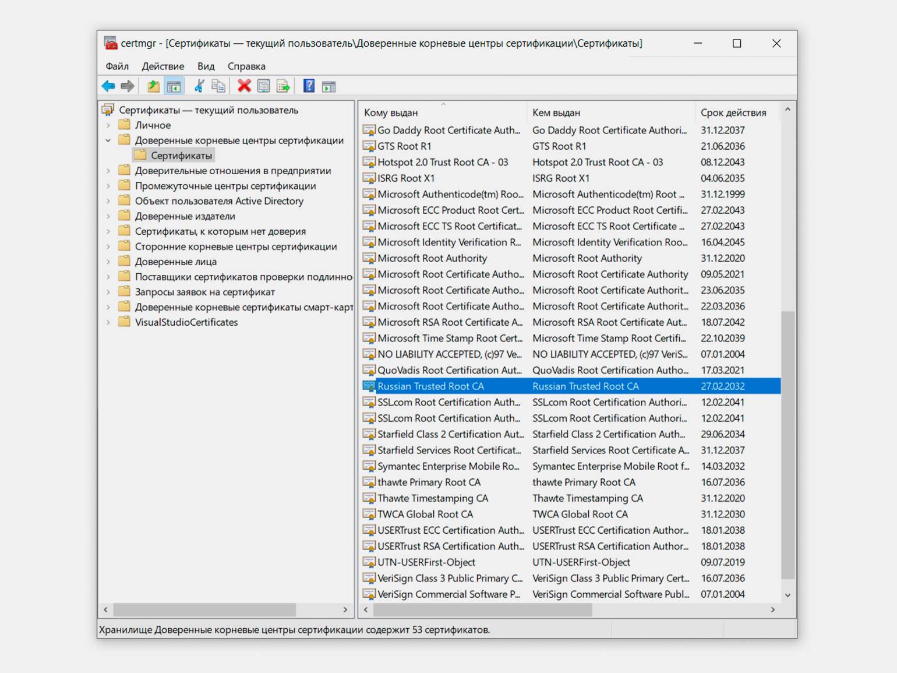Click the 31.12.1999 expiry date cell
Viewport: 897px width, 673px height.
723,194
